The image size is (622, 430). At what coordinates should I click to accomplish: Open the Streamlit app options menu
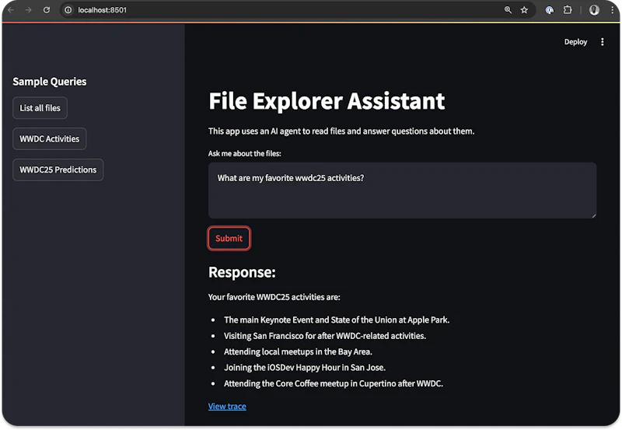coord(602,42)
